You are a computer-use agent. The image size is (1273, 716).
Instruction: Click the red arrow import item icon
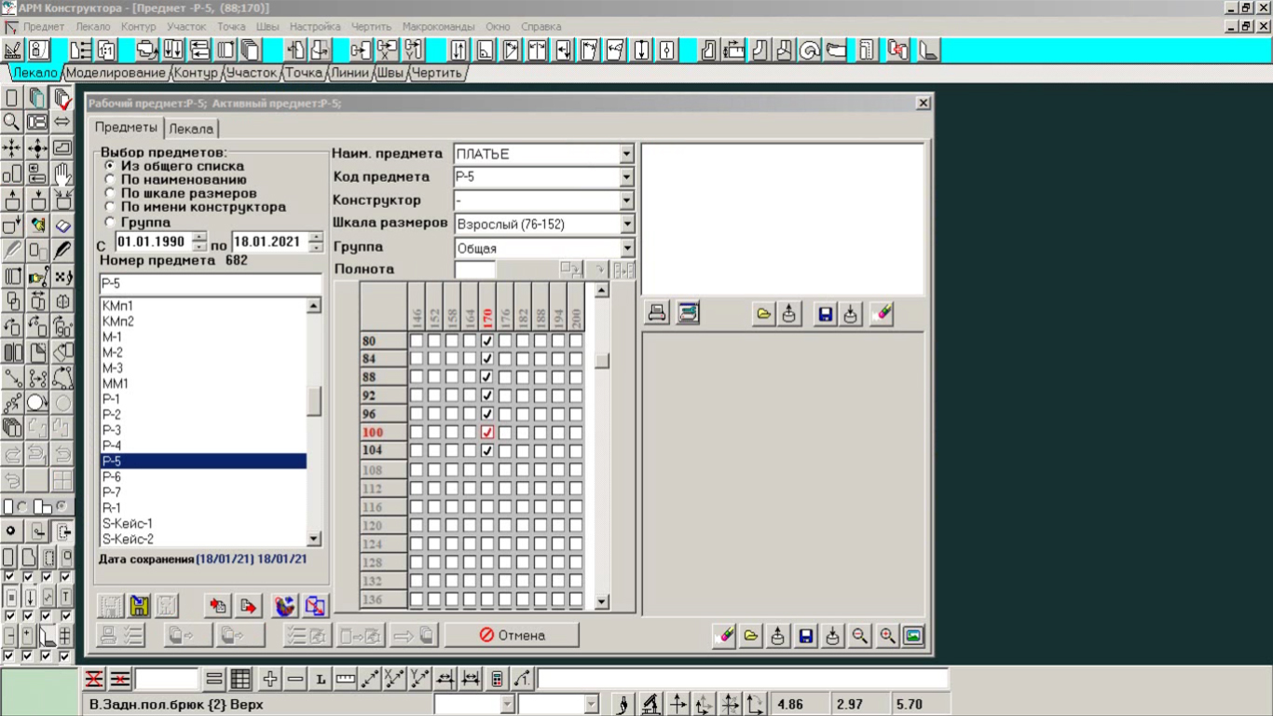218,606
